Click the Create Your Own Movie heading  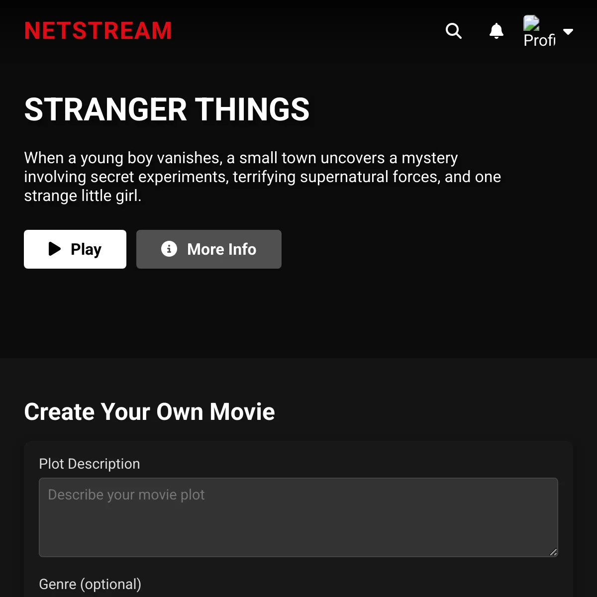point(149,412)
